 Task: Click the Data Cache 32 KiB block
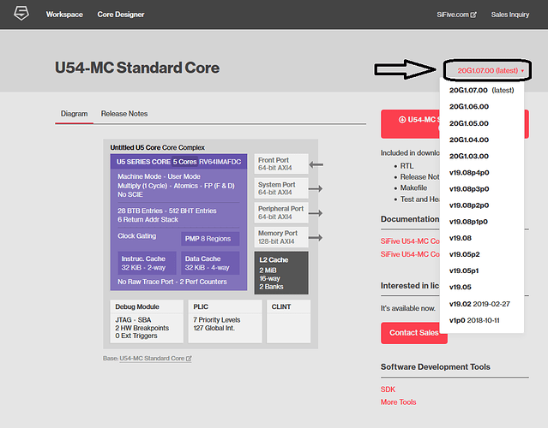(x=210, y=264)
